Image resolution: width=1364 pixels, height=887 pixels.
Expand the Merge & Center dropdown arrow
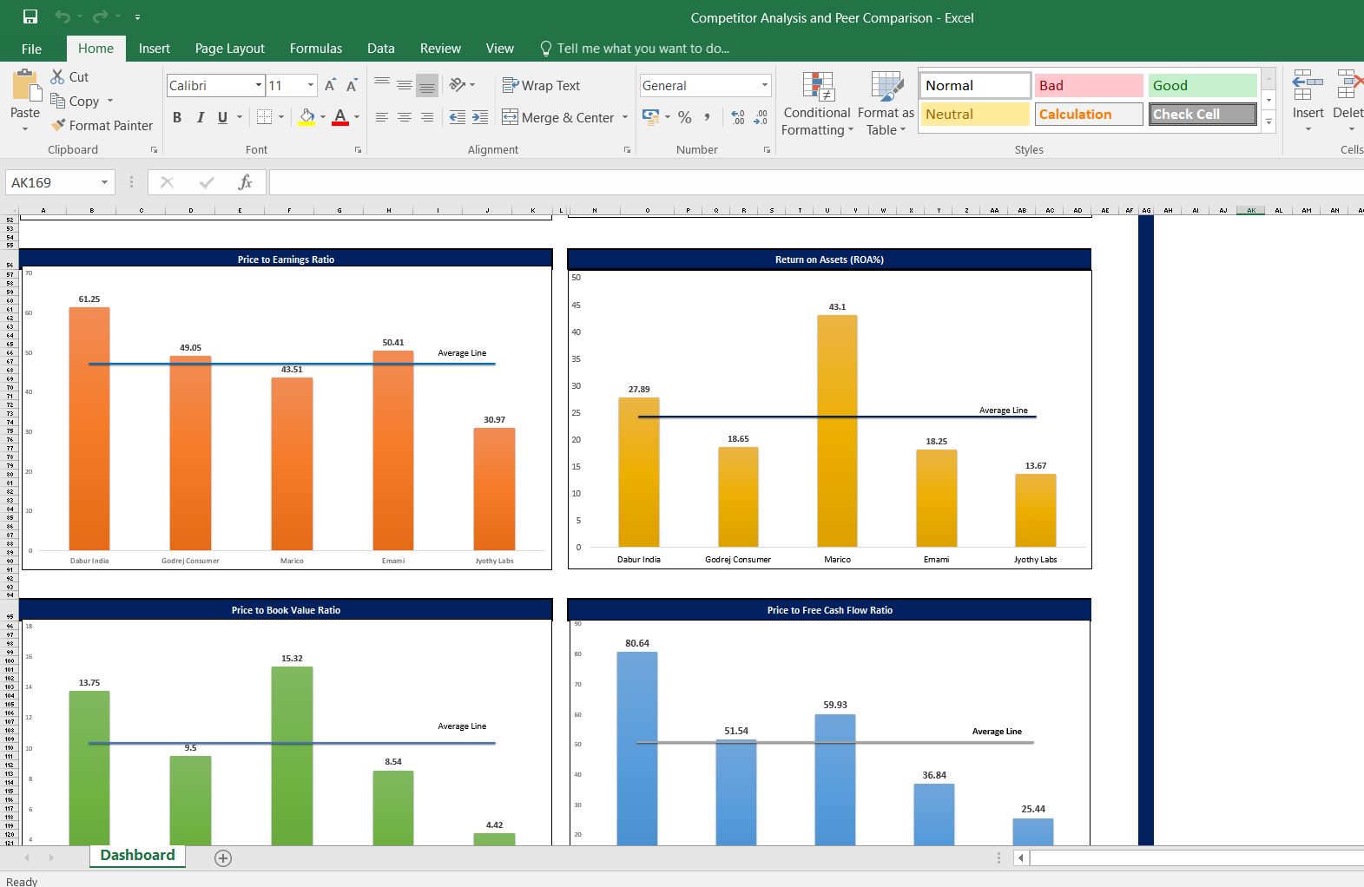[625, 118]
